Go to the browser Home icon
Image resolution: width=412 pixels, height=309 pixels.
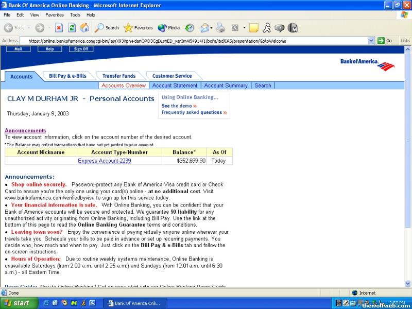(84, 28)
